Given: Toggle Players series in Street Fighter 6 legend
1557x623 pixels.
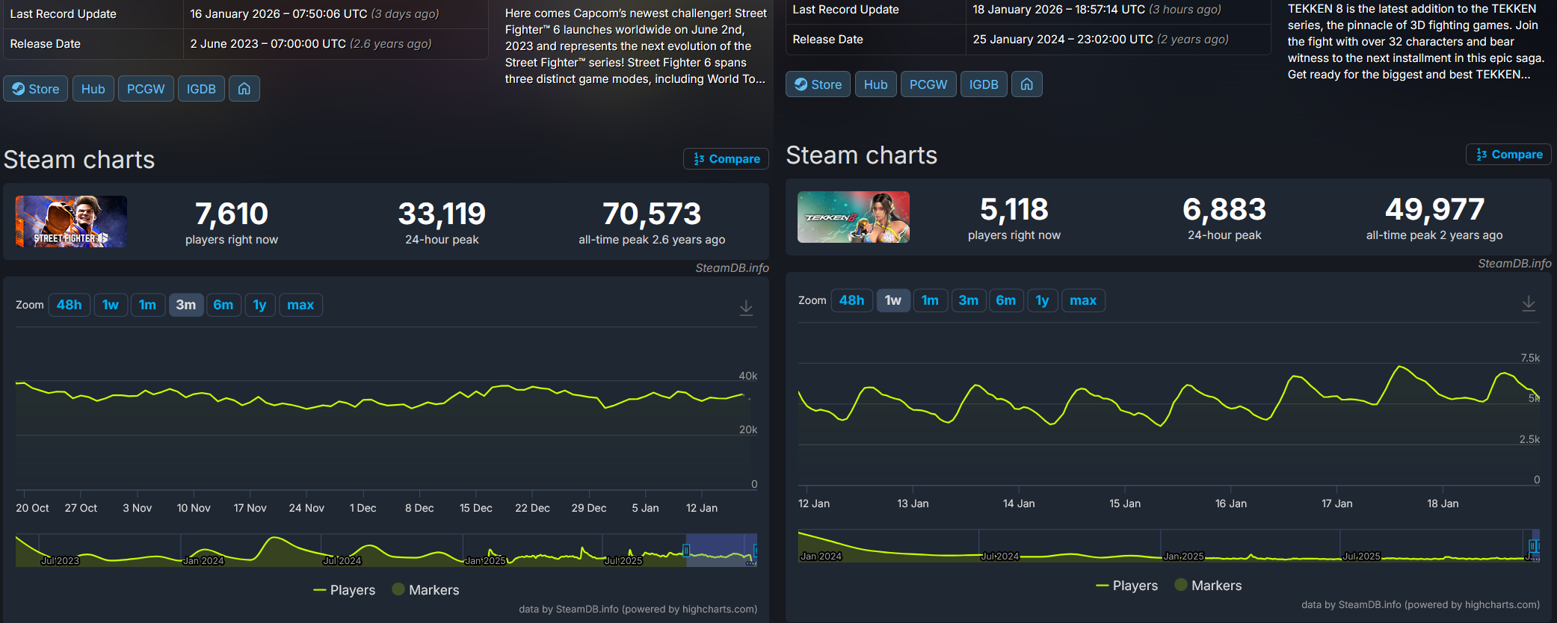Looking at the screenshot, I should (344, 590).
